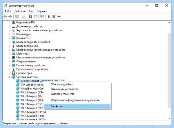The width and height of the screenshot is (174, 128).
Task: Click the Контроллеры IDE ATA/ATAPI icon
Action: (x=13, y=42)
